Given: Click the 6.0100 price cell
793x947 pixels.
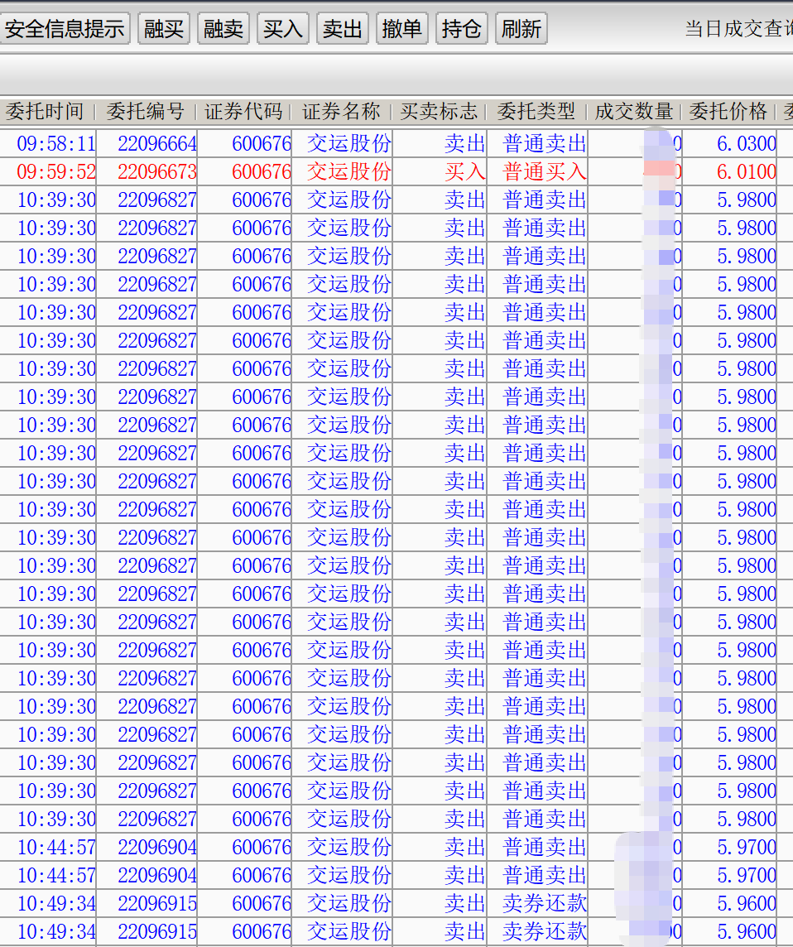Looking at the screenshot, I should [747, 172].
